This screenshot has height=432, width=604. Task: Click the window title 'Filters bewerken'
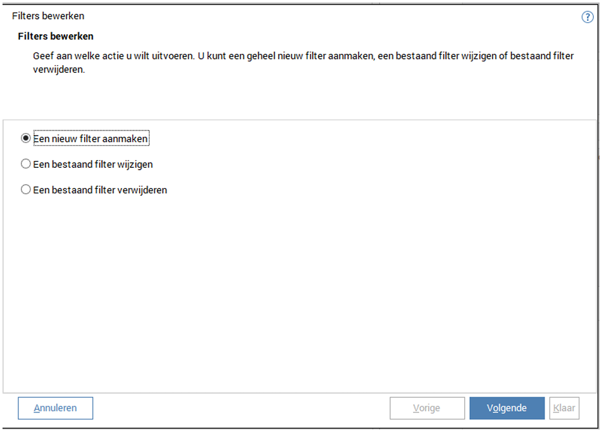[48, 16]
